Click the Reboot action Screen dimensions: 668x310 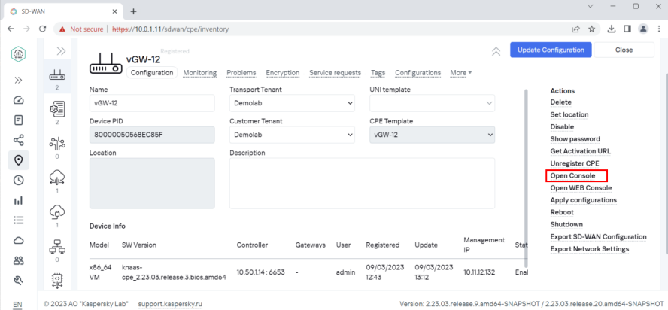562,212
